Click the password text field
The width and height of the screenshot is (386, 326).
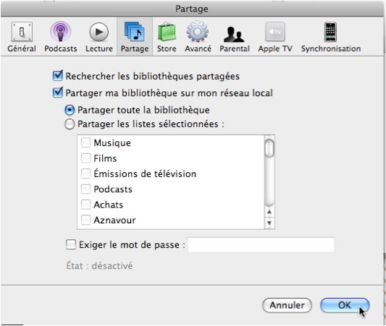261,245
